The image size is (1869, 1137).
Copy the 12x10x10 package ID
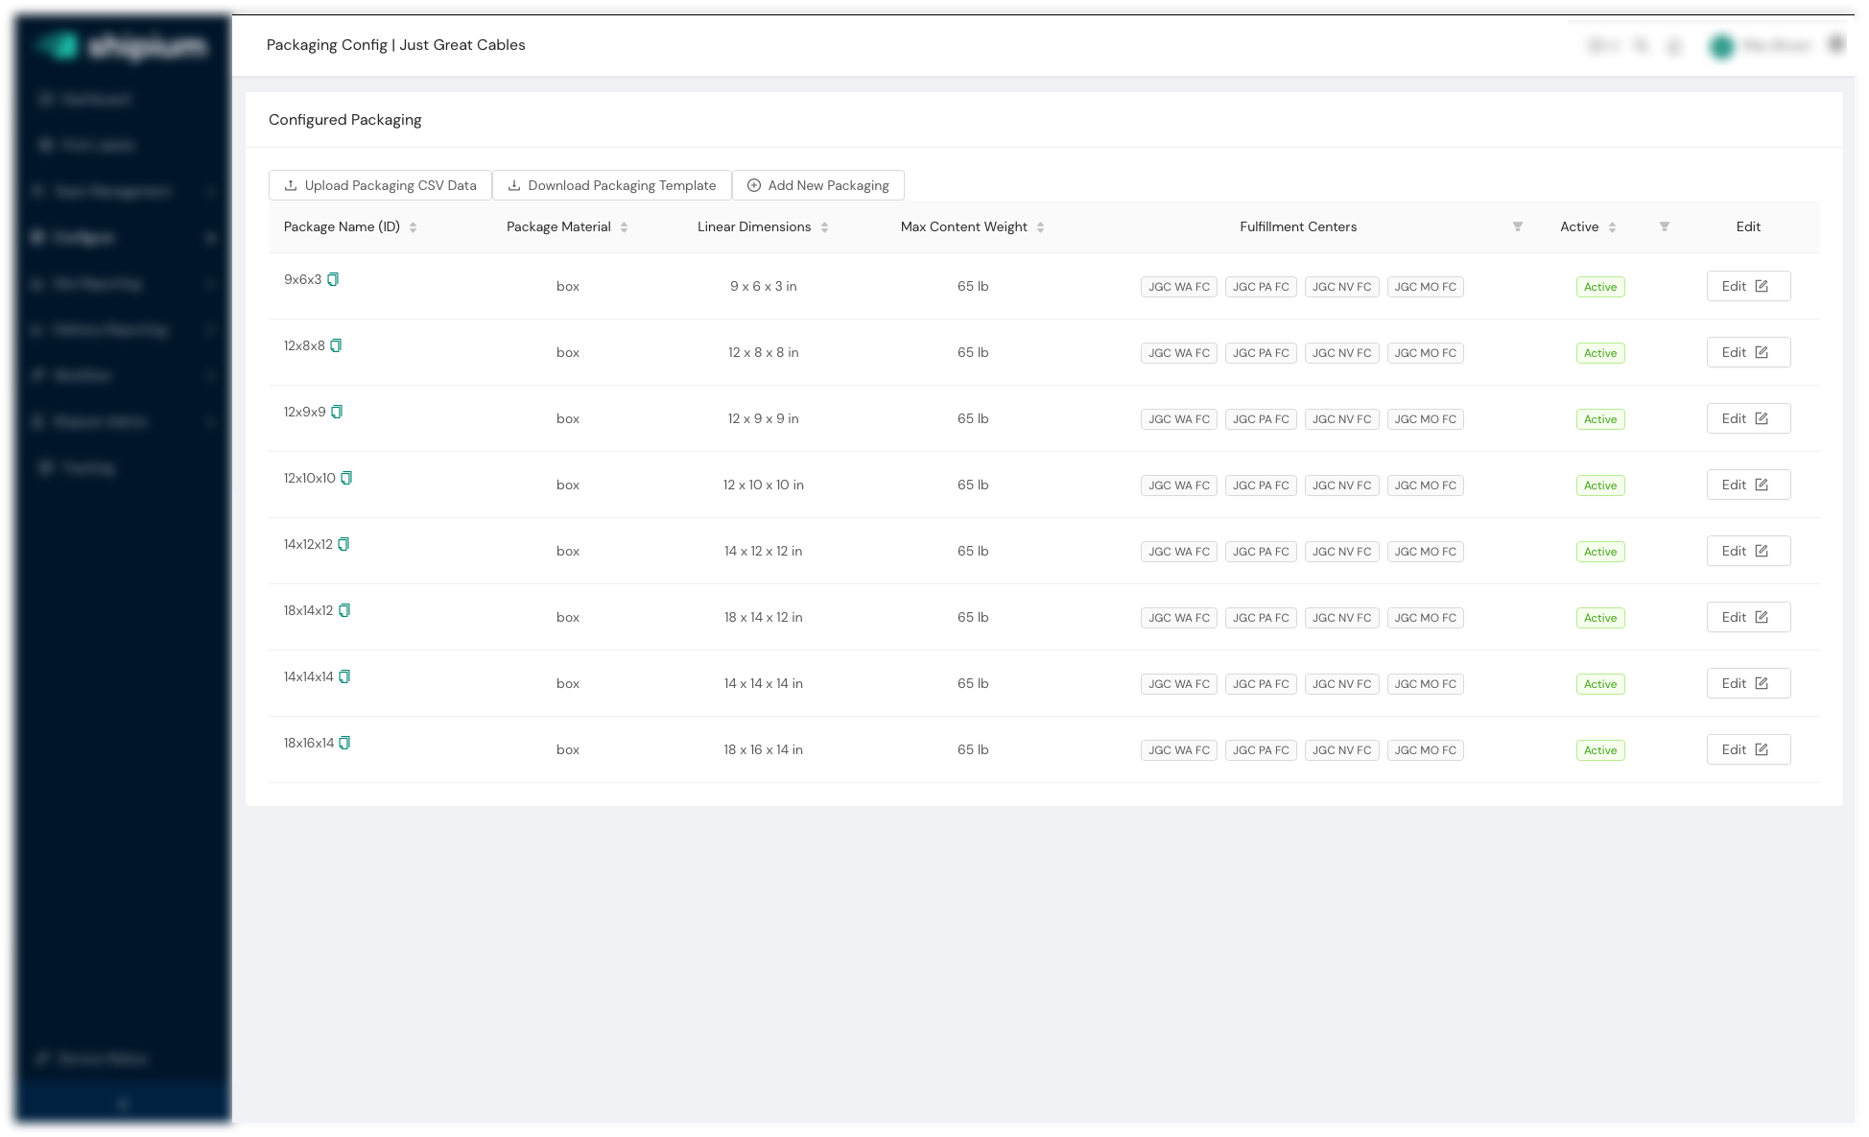(346, 478)
